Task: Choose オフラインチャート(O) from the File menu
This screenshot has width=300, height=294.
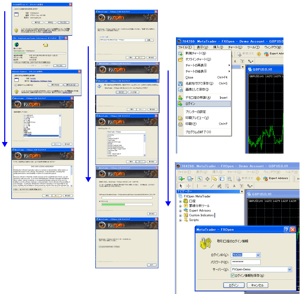Action: coord(204,59)
